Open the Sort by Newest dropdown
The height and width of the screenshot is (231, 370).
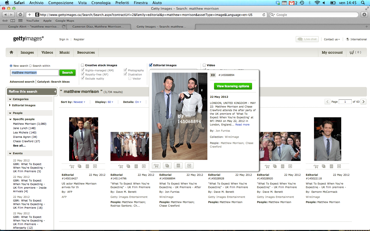[x=79, y=102]
